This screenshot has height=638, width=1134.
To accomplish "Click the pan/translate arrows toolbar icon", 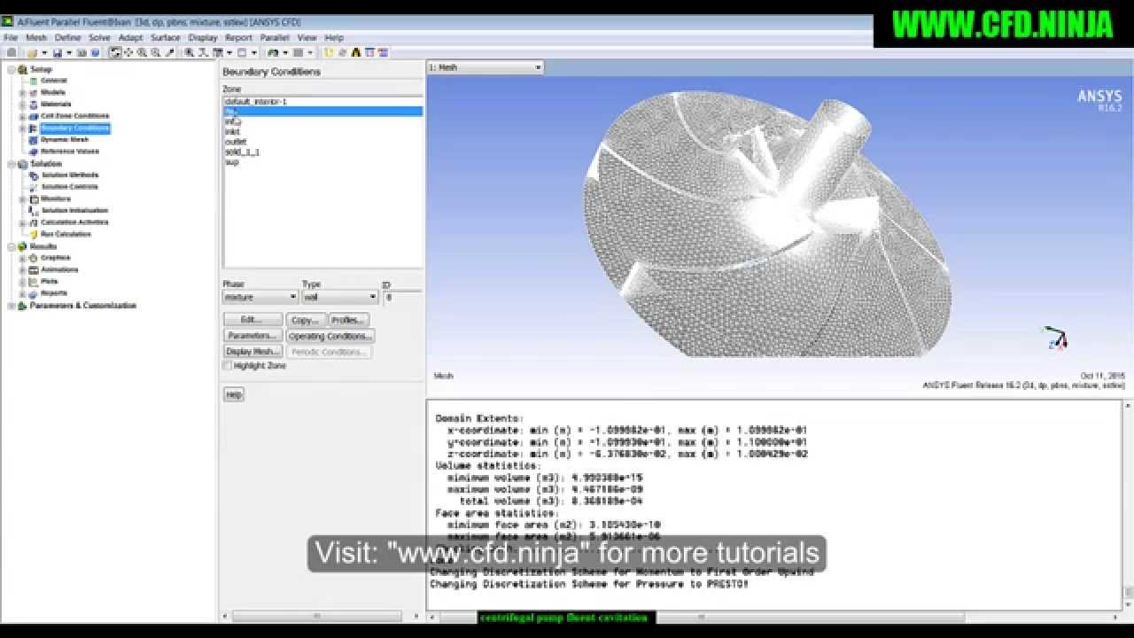I will pos(128,53).
